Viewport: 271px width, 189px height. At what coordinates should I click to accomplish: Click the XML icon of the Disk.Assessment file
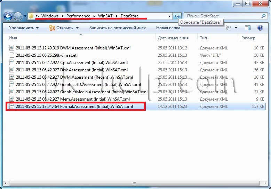tap(12, 70)
